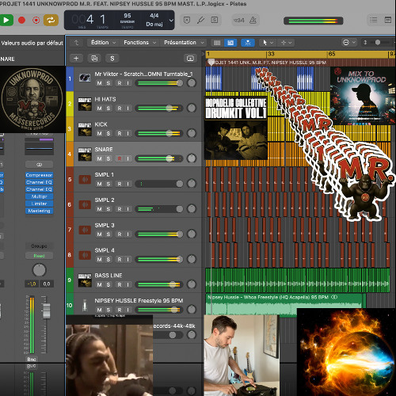The height and width of the screenshot is (396, 396).
Task: Click the SNARE track volume slider
Action: (159, 158)
